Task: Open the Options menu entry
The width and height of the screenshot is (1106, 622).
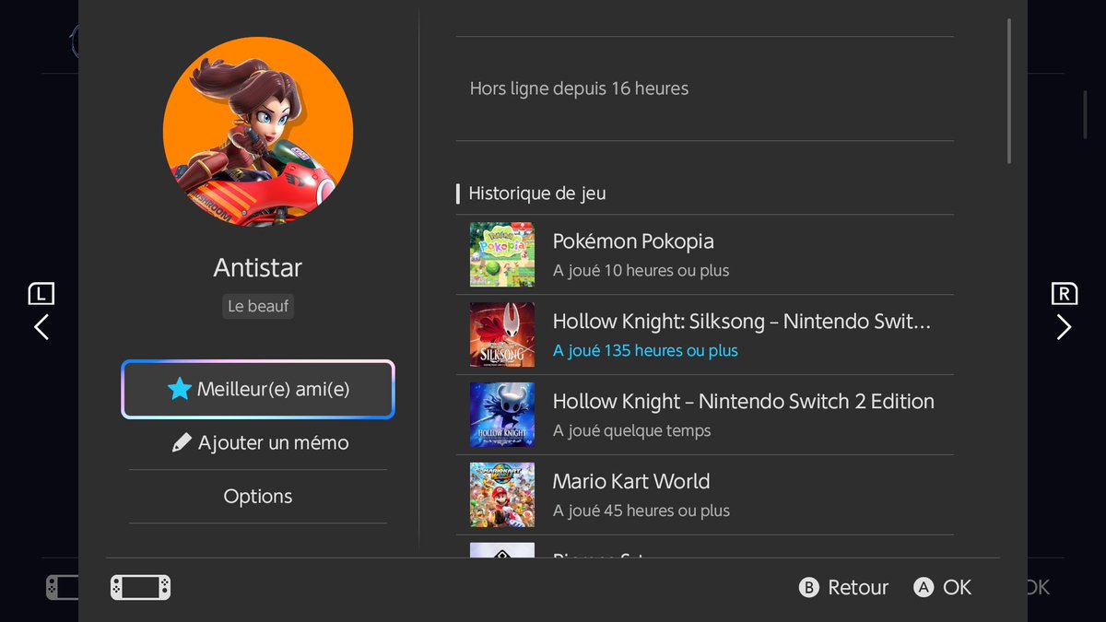Action: tap(258, 496)
